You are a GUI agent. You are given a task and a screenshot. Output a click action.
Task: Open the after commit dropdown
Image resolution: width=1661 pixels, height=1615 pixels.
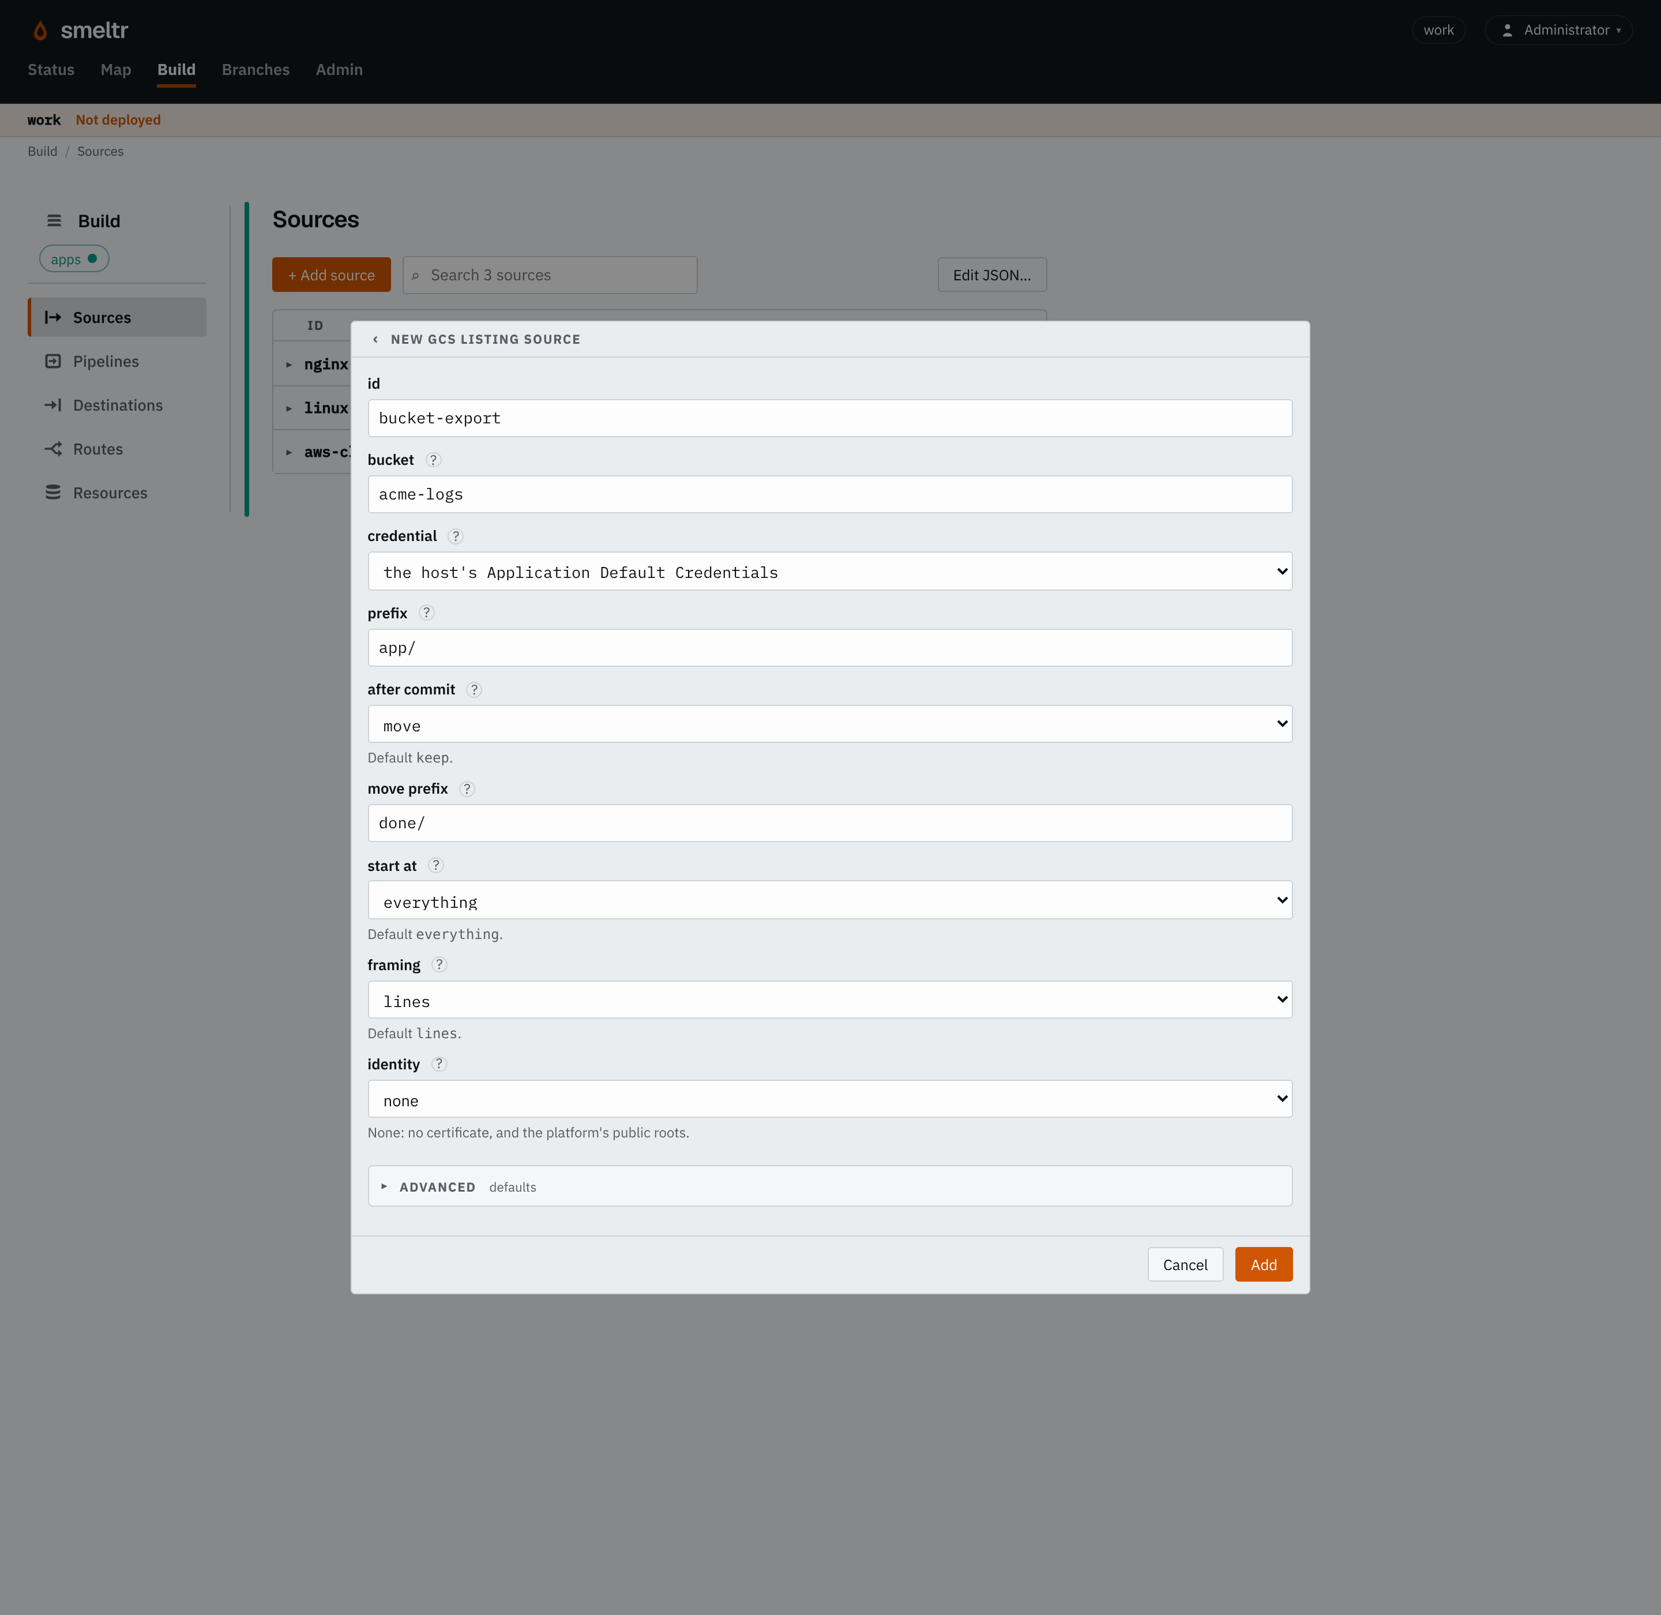click(830, 724)
